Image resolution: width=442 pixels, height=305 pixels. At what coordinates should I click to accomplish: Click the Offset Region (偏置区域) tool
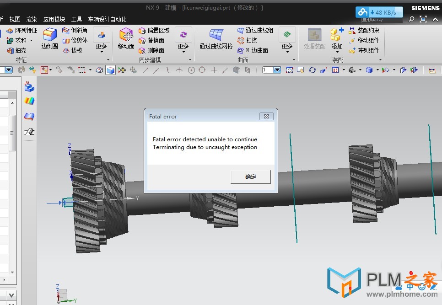click(154, 31)
